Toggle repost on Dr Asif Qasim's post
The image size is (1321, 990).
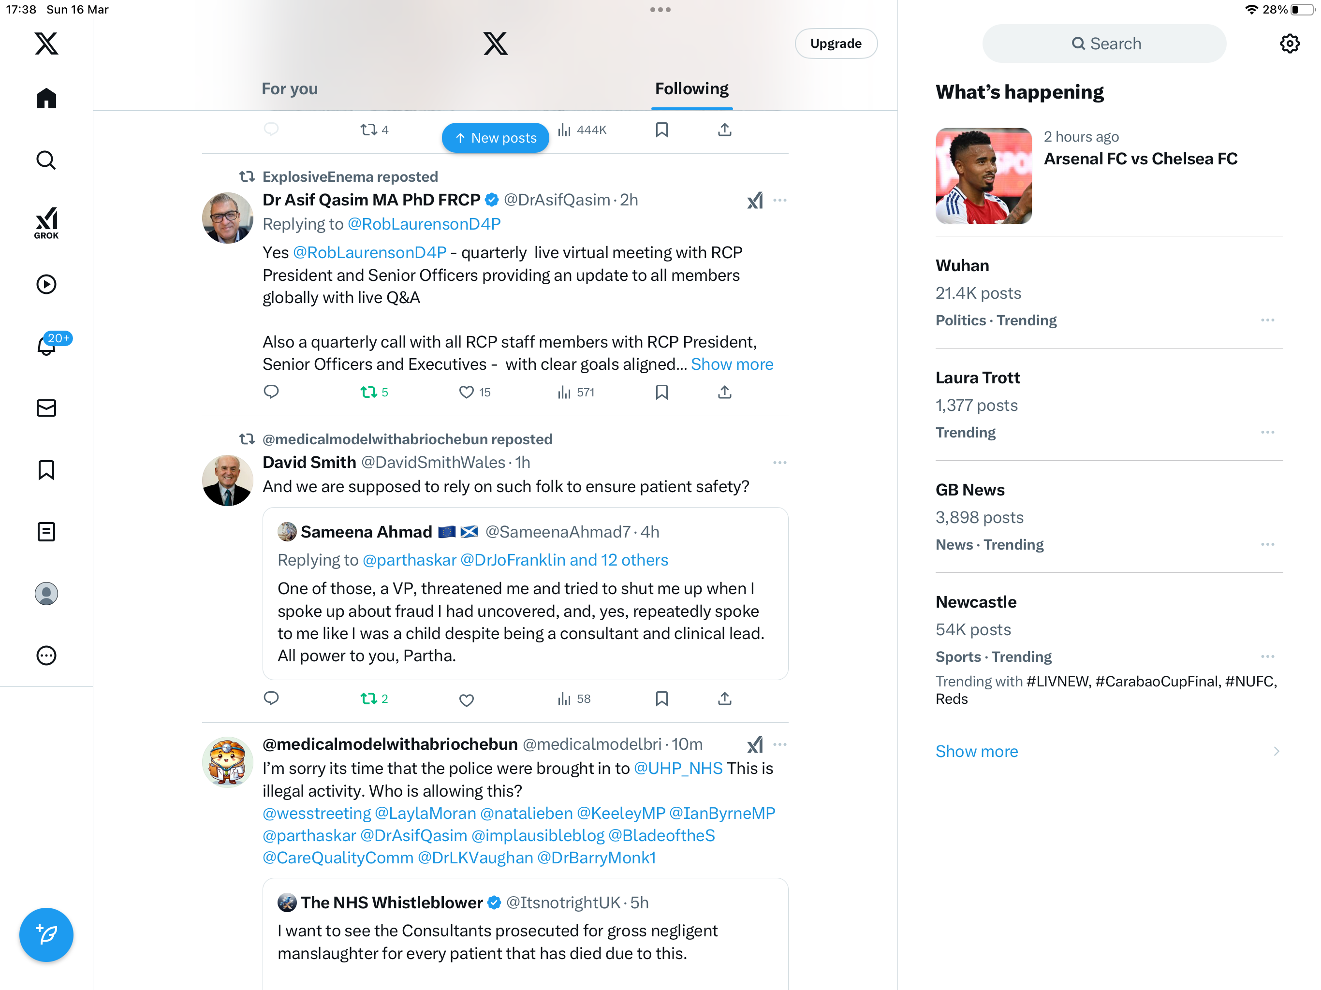[374, 393]
